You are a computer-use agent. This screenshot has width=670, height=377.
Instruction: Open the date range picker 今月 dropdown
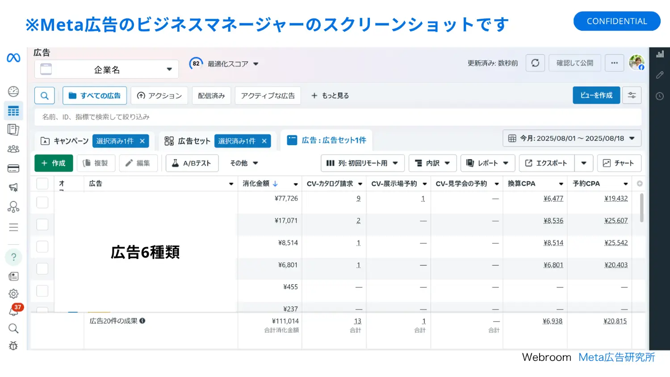572,138
